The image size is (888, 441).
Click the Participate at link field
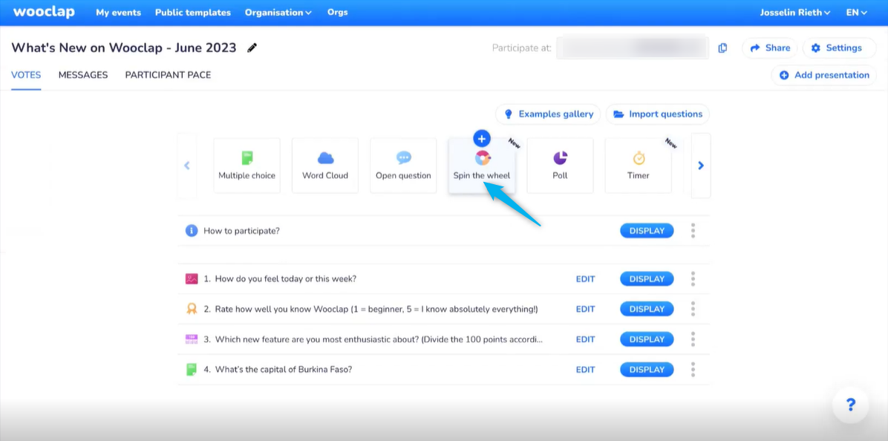tap(633, 48)
